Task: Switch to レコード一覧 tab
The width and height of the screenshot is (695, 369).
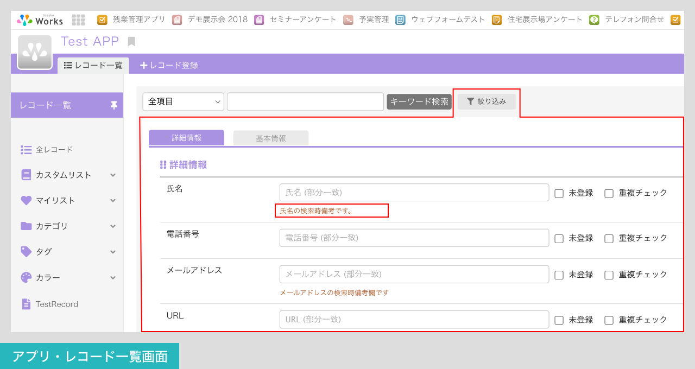Action: [93, 66]
